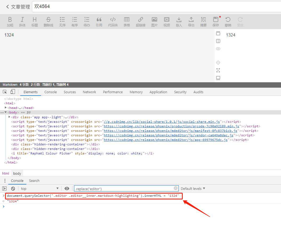
Task: Collapse the body element node
Action: pyautogui.click(x=6, y=112)
